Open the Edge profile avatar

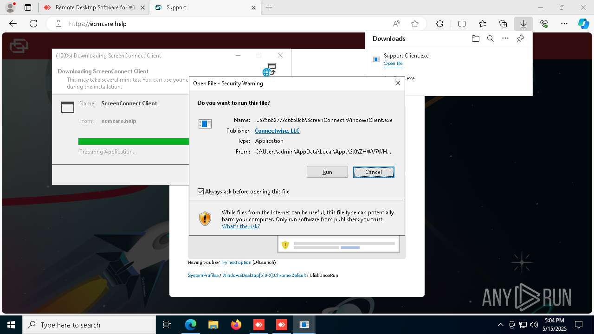pyautogui.click(x=10, y=7)
